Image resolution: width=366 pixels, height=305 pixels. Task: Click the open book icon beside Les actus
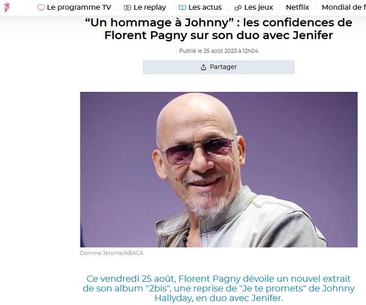click(x=182, y=8)
